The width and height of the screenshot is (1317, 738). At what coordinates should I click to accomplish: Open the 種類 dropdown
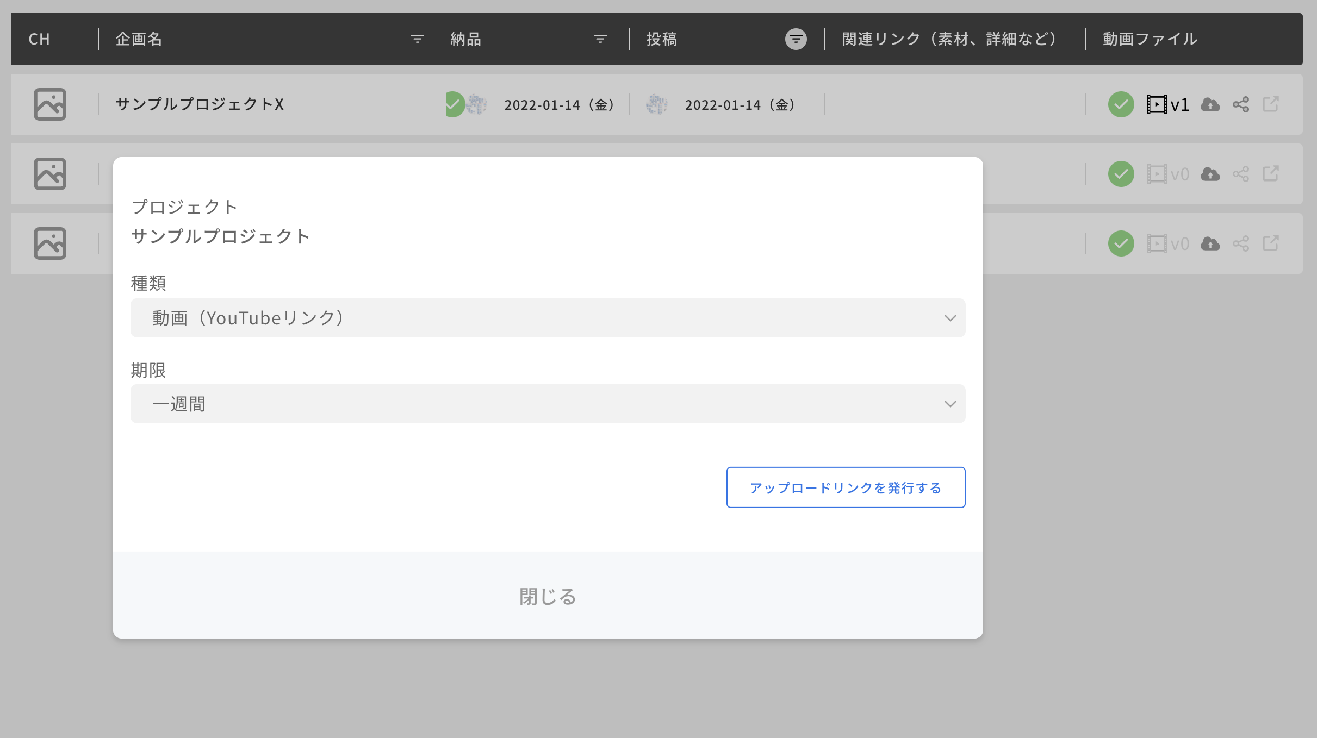tap(548, 318)
